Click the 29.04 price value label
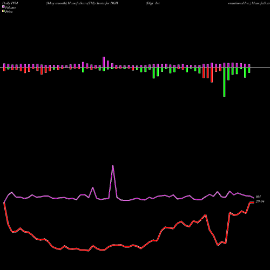The width and height of the screenshot is (270, 270). [260, 201]
